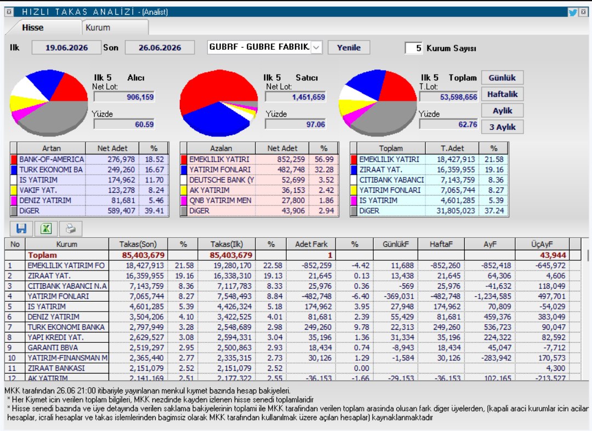
Task: Sort main table by Takas(Son) header
Action: pos(138,244)
